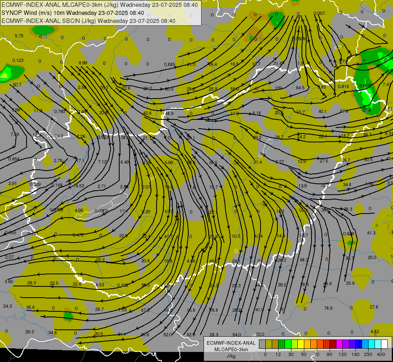
Task: Click the dark green legend swatch
Action: pos(282,344)
